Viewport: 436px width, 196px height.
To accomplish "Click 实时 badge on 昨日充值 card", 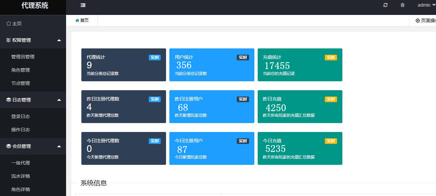I will (331, 99).
